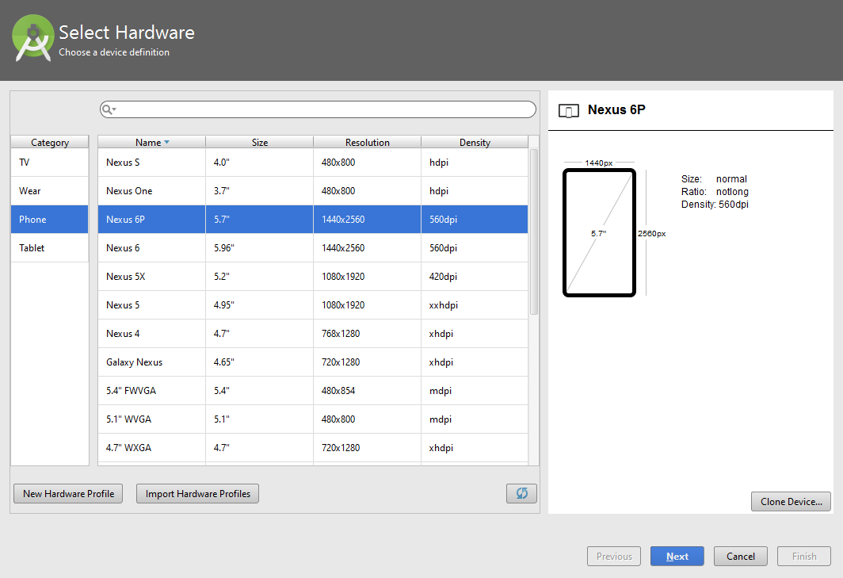Click the Nexus 6P device type icon
The width and height of the screenshot is (843, 578).
tap(568, 111)
